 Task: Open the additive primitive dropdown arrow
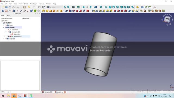[63, 11]
